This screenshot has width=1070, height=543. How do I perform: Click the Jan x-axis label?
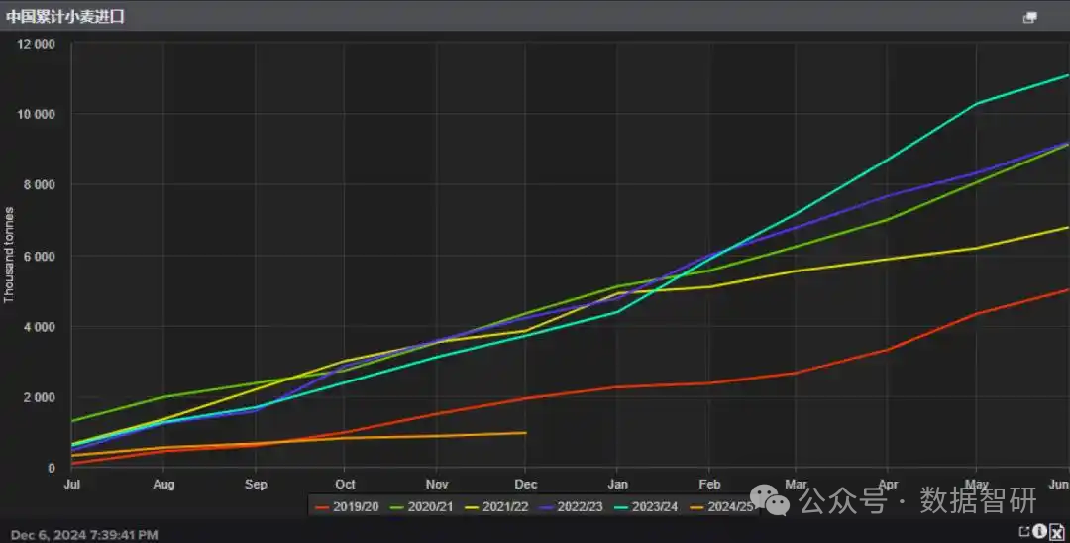(x=617, y=484)
